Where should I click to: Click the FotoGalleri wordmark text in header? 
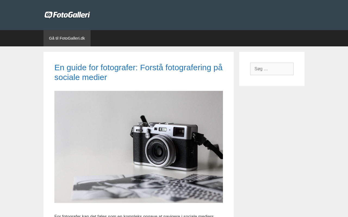pyautogui.click(x=71, y=15)
